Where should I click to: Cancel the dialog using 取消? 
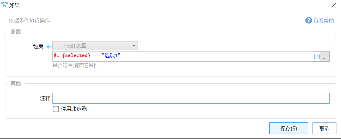click(324, 128)
